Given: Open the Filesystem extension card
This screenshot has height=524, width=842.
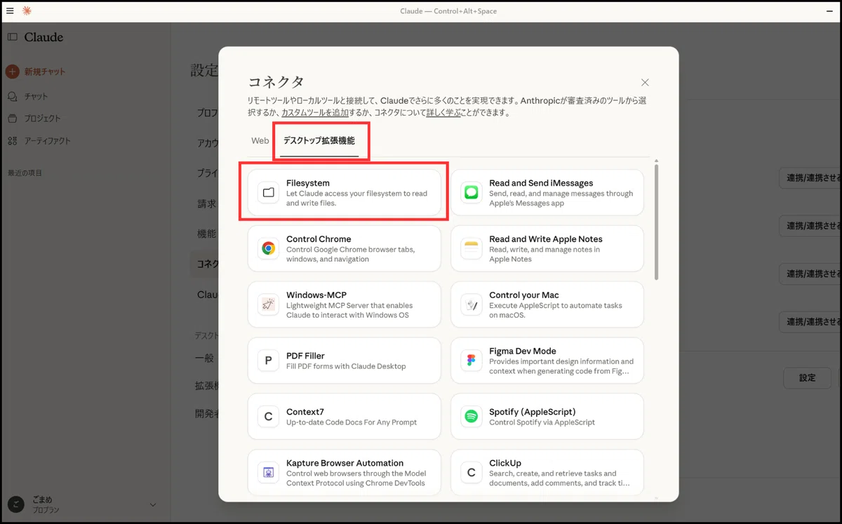Looking at the screenshot, I should (x=345, y=192).
